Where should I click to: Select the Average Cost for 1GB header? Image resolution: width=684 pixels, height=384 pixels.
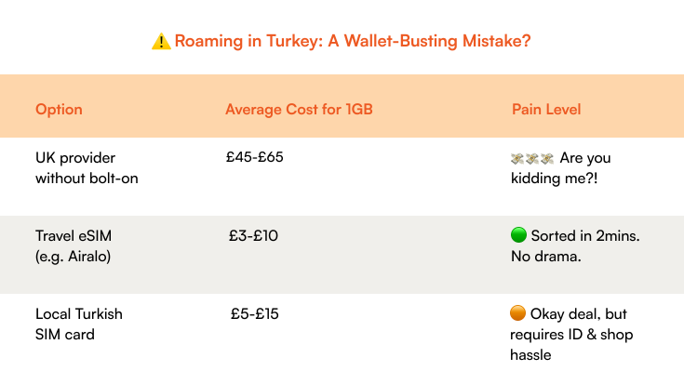pos(299,110)
